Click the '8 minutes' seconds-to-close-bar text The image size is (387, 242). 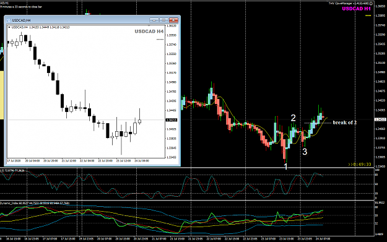21,7
